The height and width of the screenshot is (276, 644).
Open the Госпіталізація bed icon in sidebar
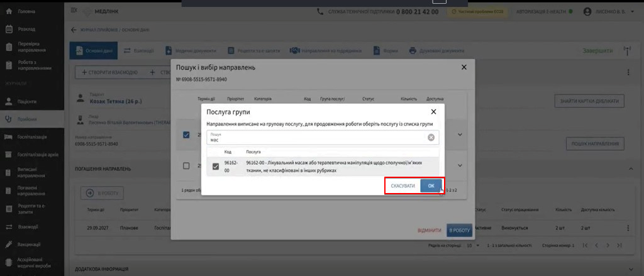[x=9, y=137]
